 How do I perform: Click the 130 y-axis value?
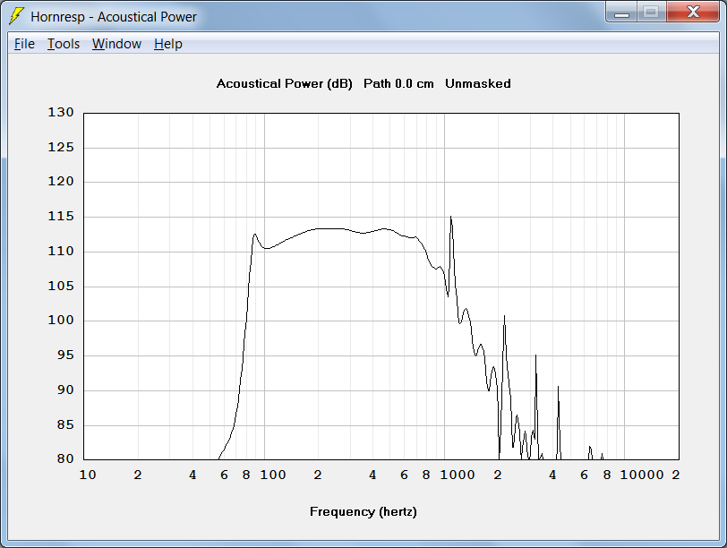[x=61, y=113]
